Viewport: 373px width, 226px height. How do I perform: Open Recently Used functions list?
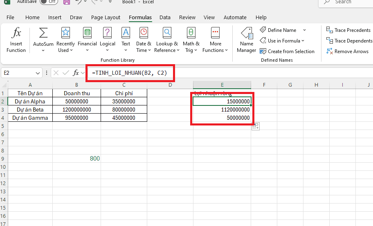(x=65, y=40)
